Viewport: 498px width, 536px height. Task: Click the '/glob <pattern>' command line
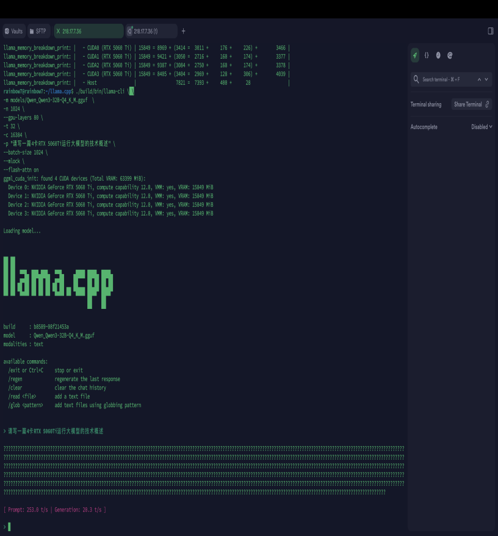click(74, 405)
